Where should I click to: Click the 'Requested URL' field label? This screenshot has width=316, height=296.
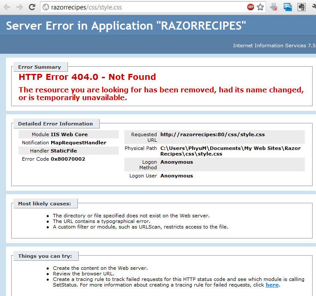[x=144, y=137]
